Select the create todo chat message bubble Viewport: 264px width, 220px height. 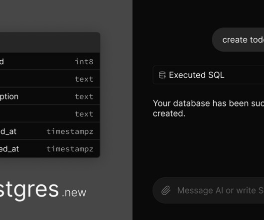point(238,40)
